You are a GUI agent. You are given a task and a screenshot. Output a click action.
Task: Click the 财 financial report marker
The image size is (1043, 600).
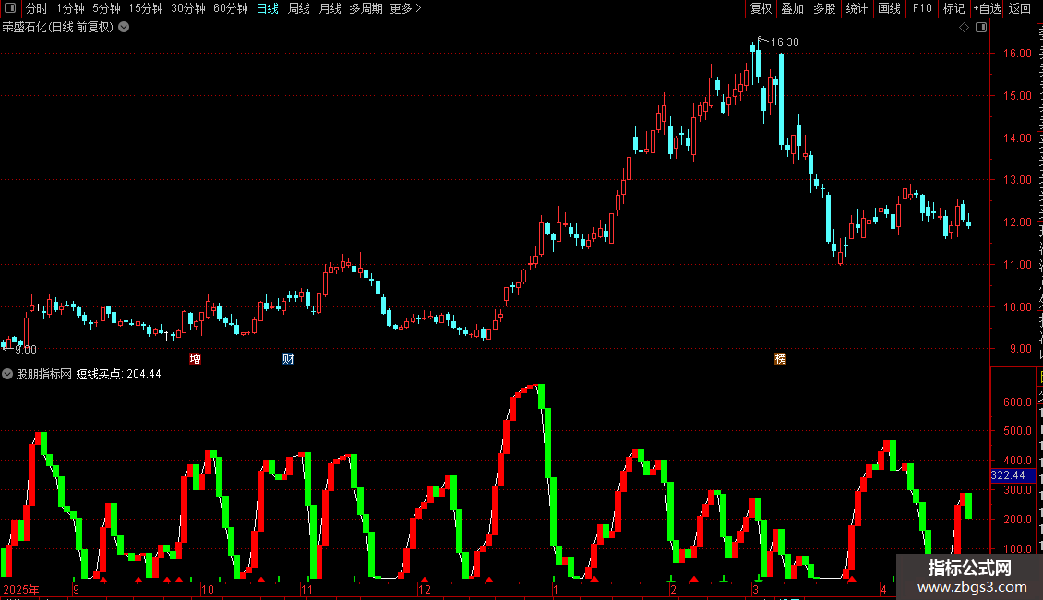288,358
